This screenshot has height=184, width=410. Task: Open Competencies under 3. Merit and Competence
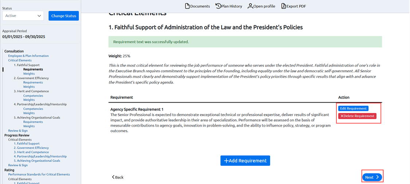tap(33, 96)
